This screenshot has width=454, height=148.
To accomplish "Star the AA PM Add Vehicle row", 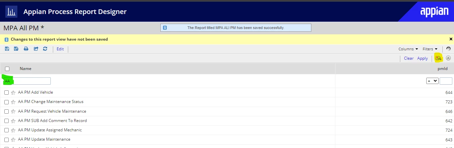I will point(13,93).
